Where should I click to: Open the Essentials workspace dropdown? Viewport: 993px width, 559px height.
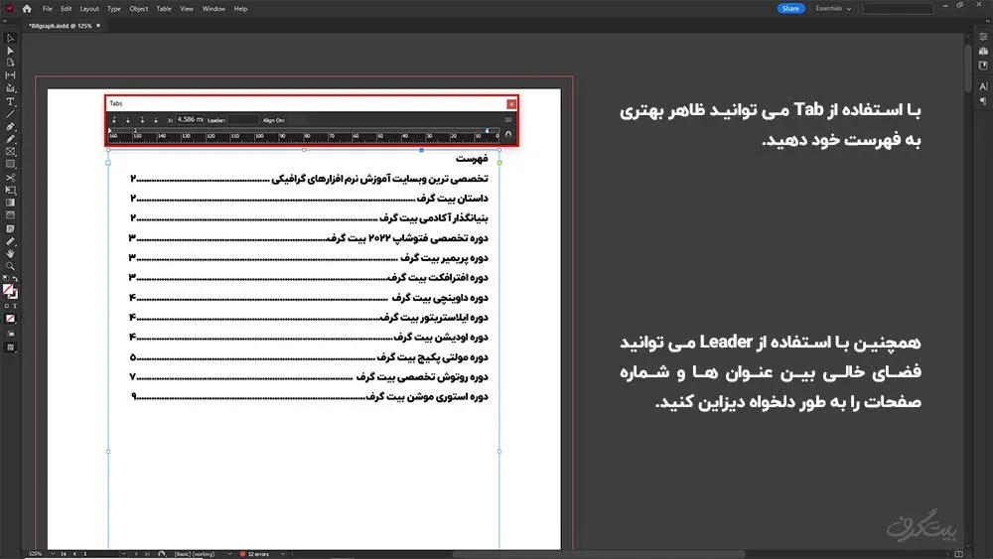(x=833, y=8)
